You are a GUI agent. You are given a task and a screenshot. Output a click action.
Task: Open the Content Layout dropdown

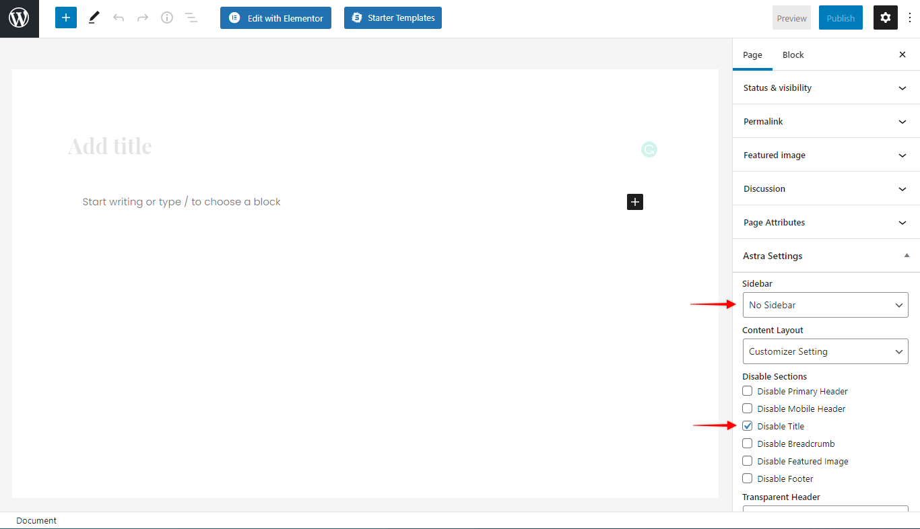coord(825,351)
